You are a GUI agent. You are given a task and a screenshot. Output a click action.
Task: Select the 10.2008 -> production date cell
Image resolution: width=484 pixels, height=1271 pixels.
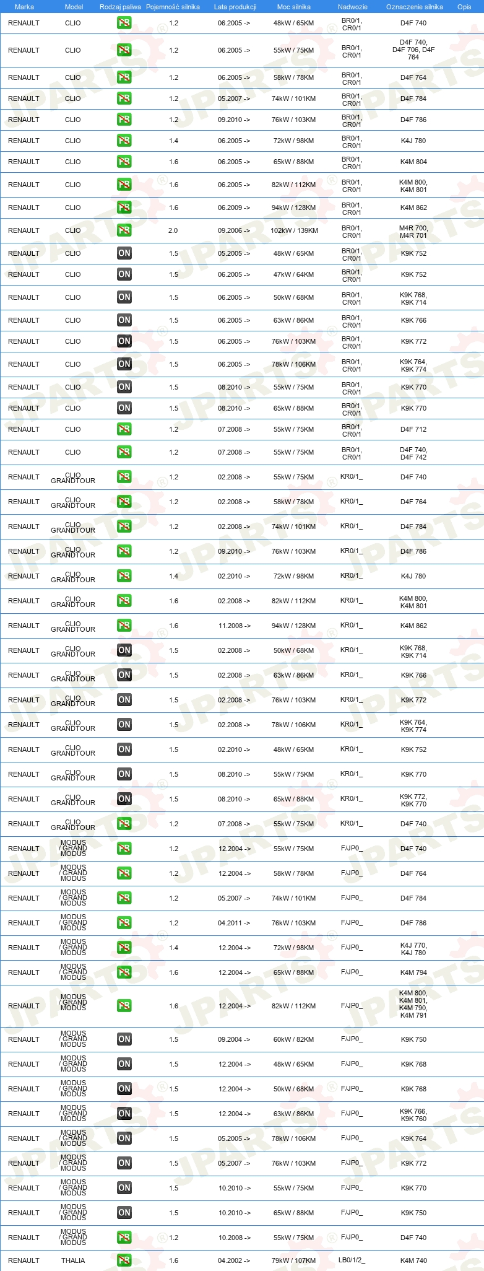[x=234, y=1238]
